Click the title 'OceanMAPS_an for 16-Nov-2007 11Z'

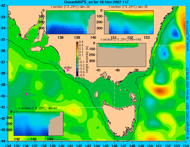point(96,2)
